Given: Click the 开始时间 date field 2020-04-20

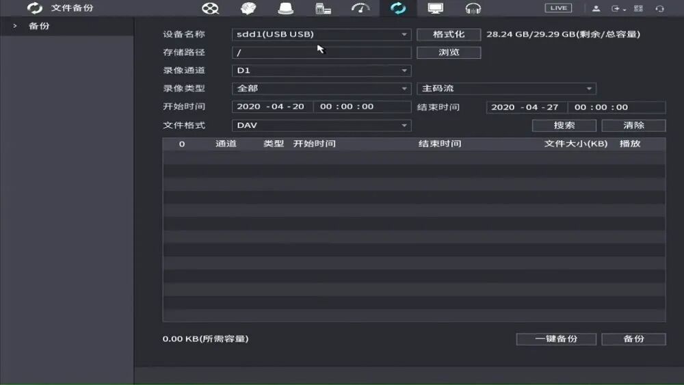Looking at the screenshot, I should (x=272, y=107).
